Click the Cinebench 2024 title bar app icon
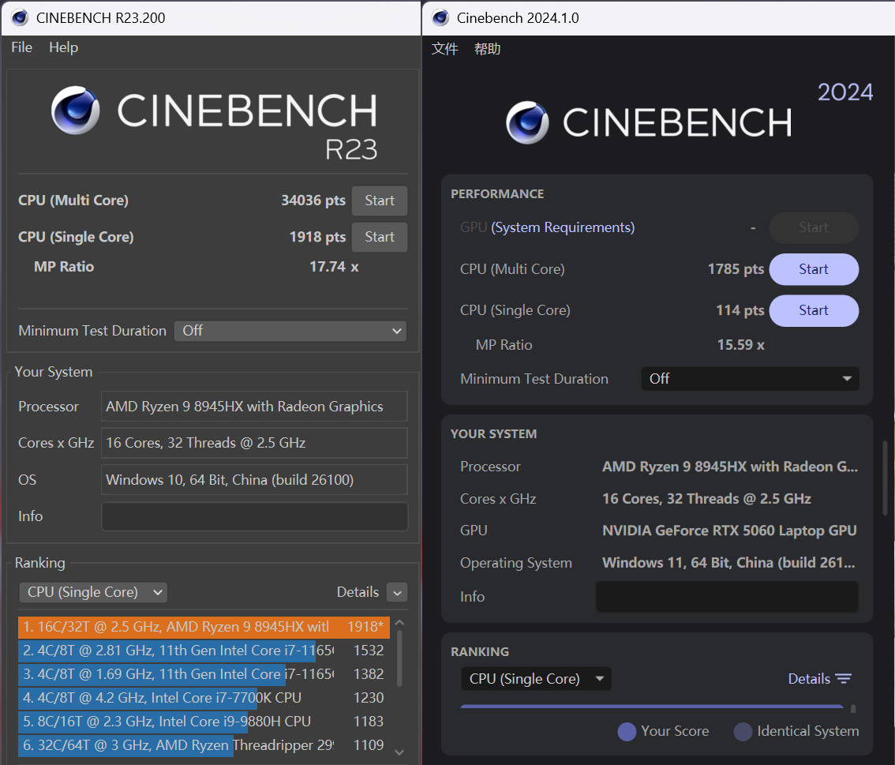The image size is (895, 765). (440, 17)
